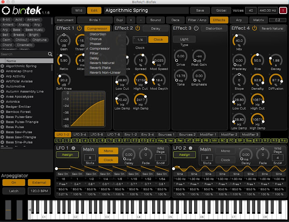Select Phaser from effect menu

[x=95, y=44]
